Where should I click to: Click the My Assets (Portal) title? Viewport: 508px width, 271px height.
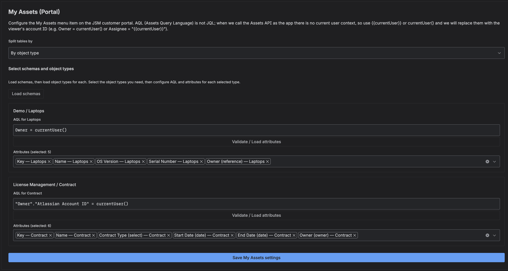pos(34,12)
